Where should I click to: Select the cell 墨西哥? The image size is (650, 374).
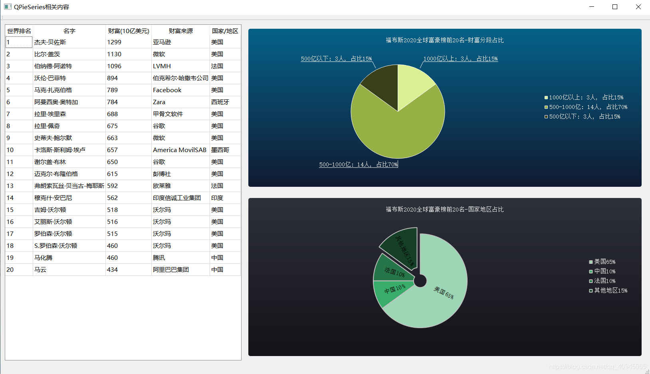[225, 150]
